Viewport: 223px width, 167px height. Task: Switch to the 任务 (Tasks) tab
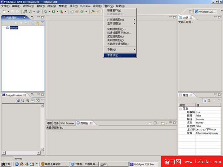pyautogui.click(x=56, y=123)
